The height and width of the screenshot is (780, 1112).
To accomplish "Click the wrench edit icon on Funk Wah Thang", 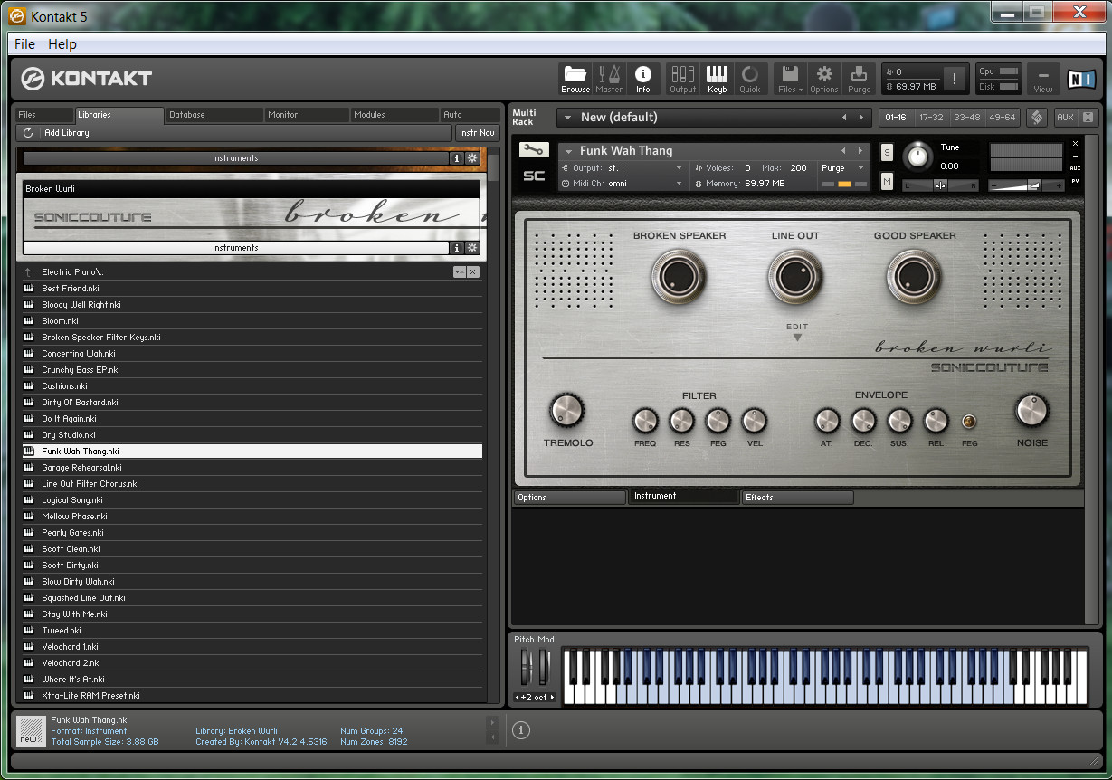I will point(533,150).
